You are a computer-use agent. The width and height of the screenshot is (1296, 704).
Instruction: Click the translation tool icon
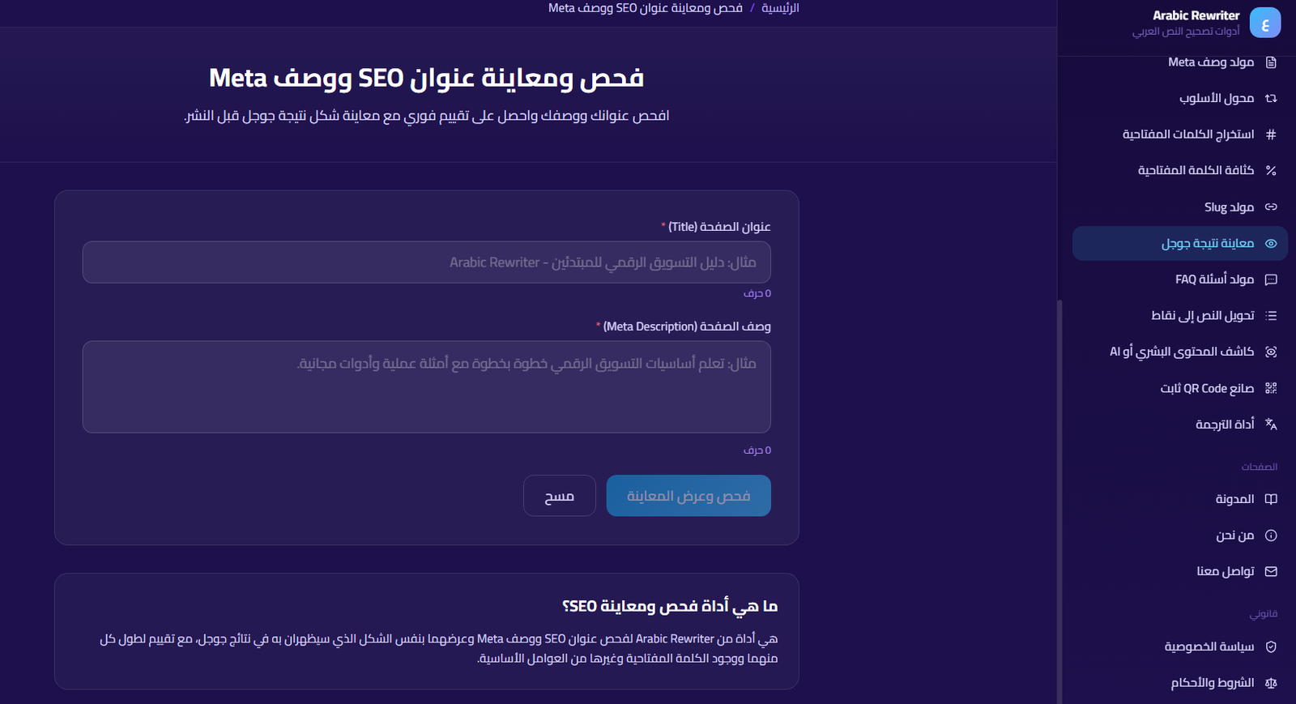1271,424
